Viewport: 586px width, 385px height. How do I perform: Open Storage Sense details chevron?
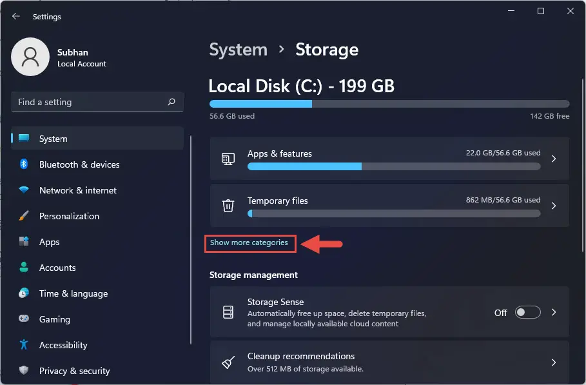coord(554,312)
